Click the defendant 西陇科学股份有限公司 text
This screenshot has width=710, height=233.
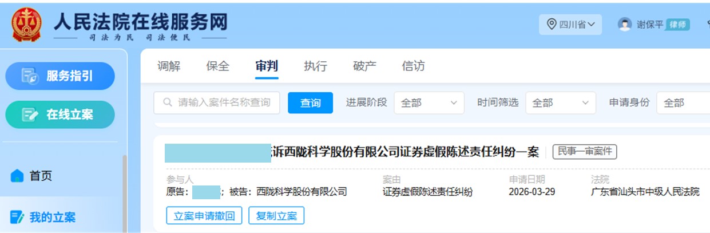(302, 192)
